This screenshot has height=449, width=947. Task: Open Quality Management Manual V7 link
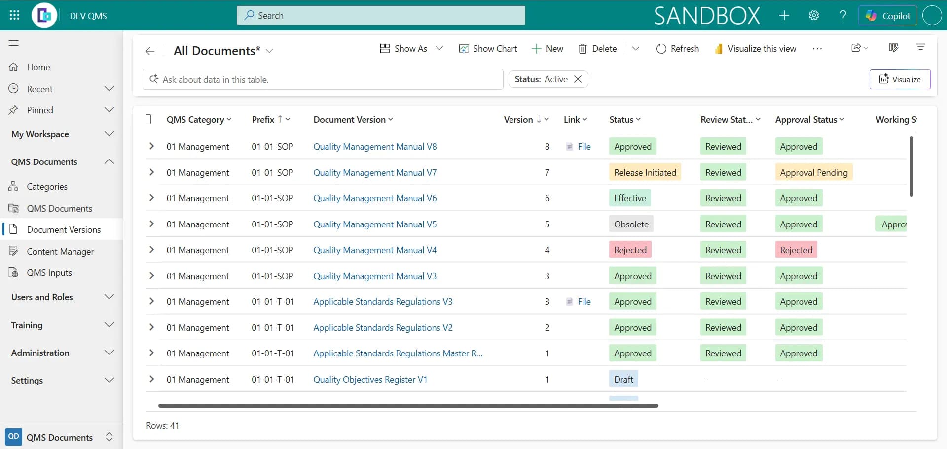point(375,173)
